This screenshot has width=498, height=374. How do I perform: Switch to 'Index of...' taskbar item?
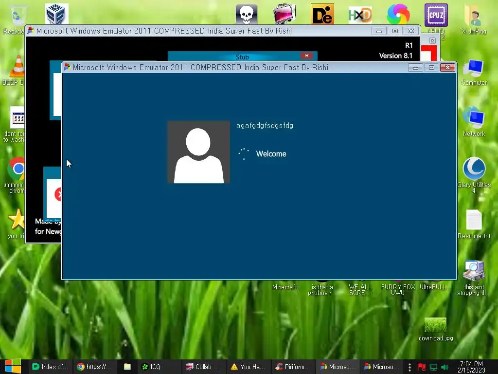50,367
